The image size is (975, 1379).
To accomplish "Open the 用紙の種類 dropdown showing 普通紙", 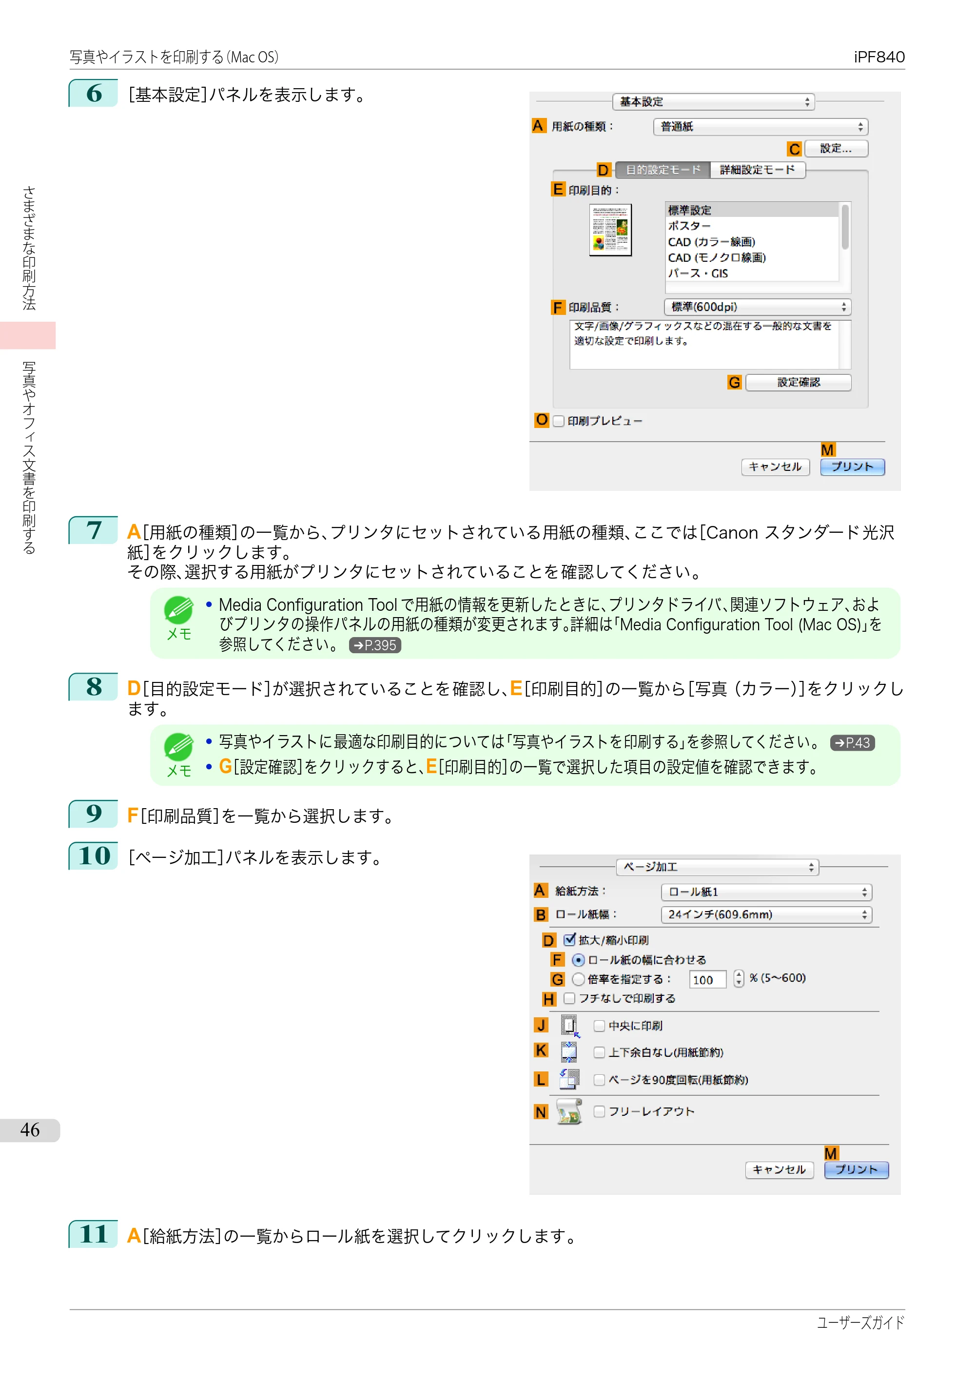I will pyautogui.click(x=760, y=127).
